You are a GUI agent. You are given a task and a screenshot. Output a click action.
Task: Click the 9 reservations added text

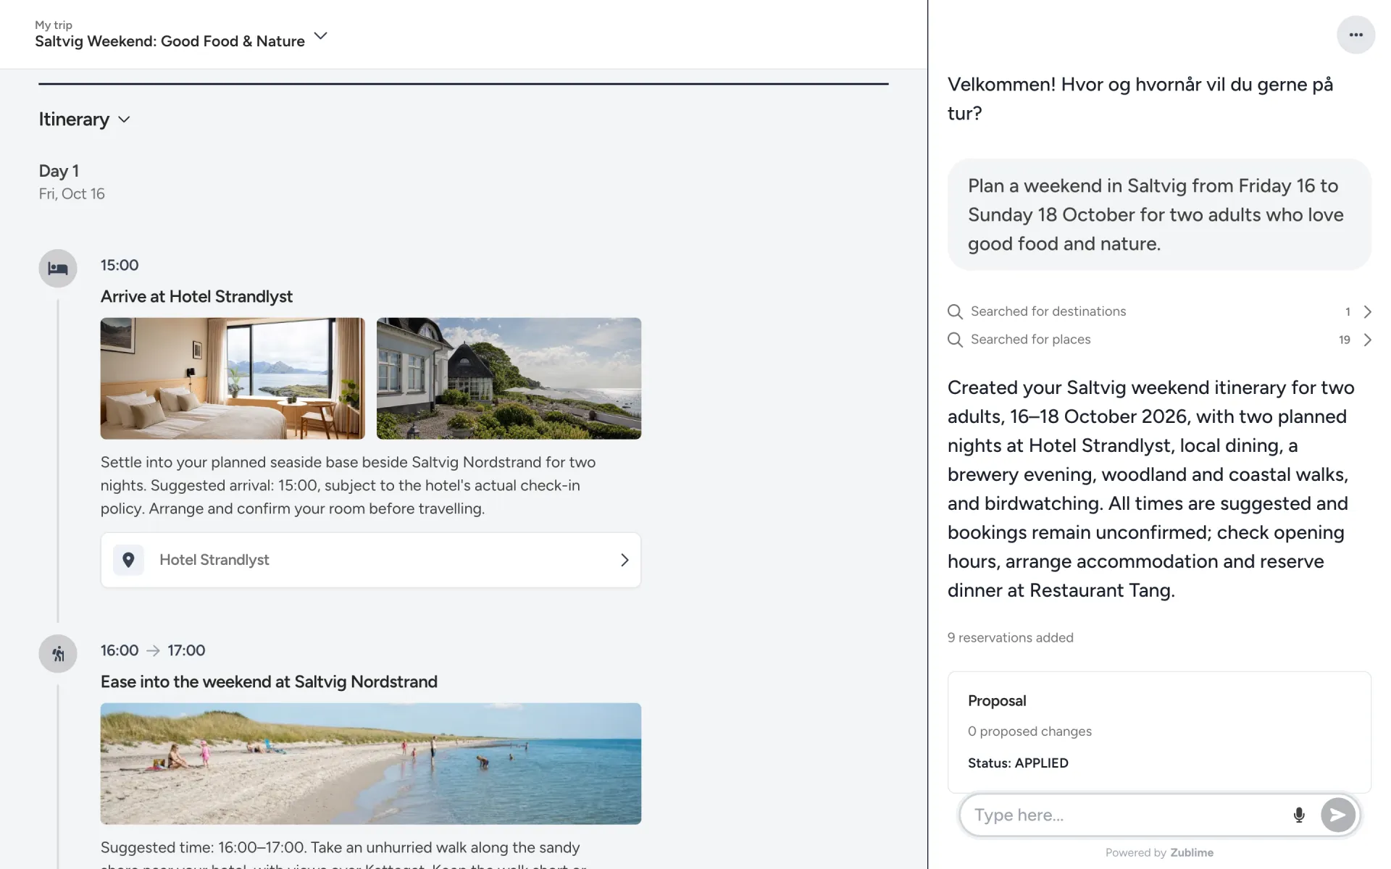pyautogui.click(x=1010, y=637)
